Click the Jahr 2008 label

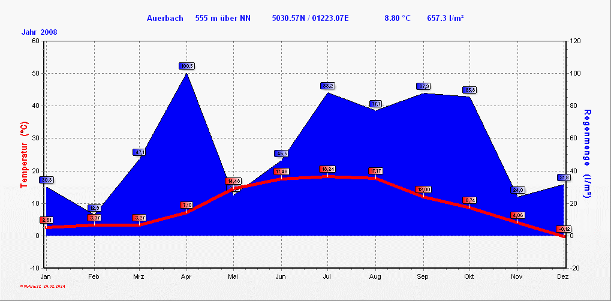coord(40,32)
